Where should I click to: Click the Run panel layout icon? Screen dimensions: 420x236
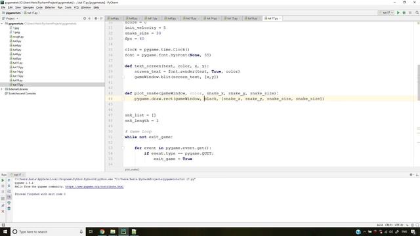(3, 198)
